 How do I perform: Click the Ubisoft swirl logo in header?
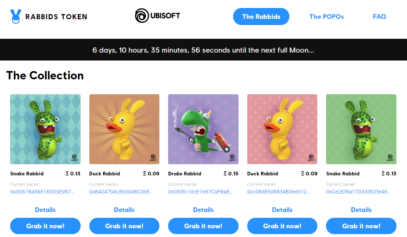pos(142,16)
